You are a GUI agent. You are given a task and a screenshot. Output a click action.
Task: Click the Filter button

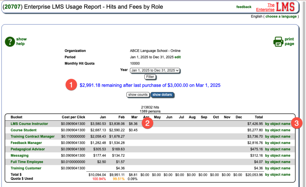pyautogui.click(x=150, y=77)
